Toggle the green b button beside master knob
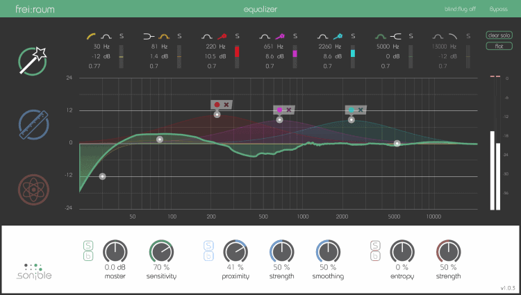This screenshot has height=295, width=521. (x=88, y=256)
